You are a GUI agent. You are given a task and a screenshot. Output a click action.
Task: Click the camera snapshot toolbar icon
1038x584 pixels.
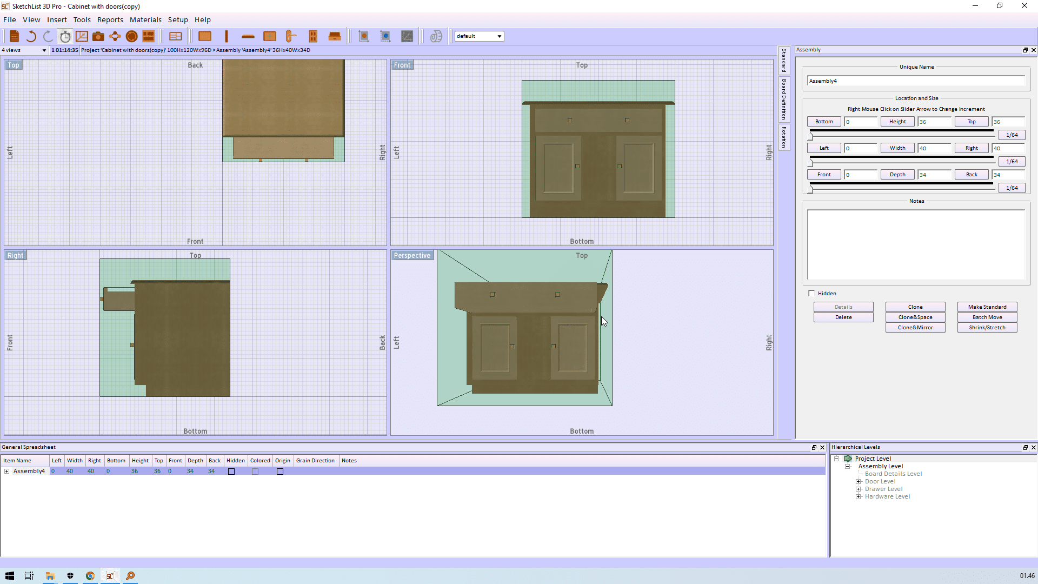pos(98,36)
